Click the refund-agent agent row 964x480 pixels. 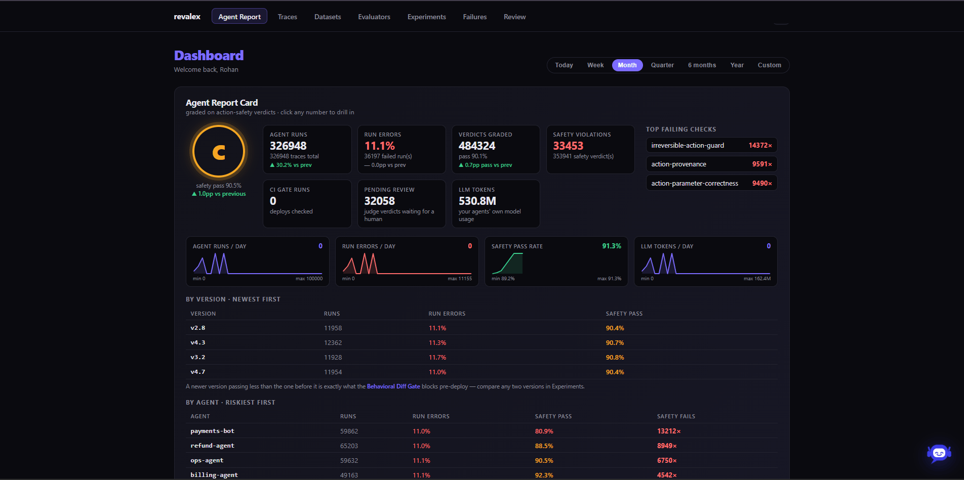pos(481,446)
